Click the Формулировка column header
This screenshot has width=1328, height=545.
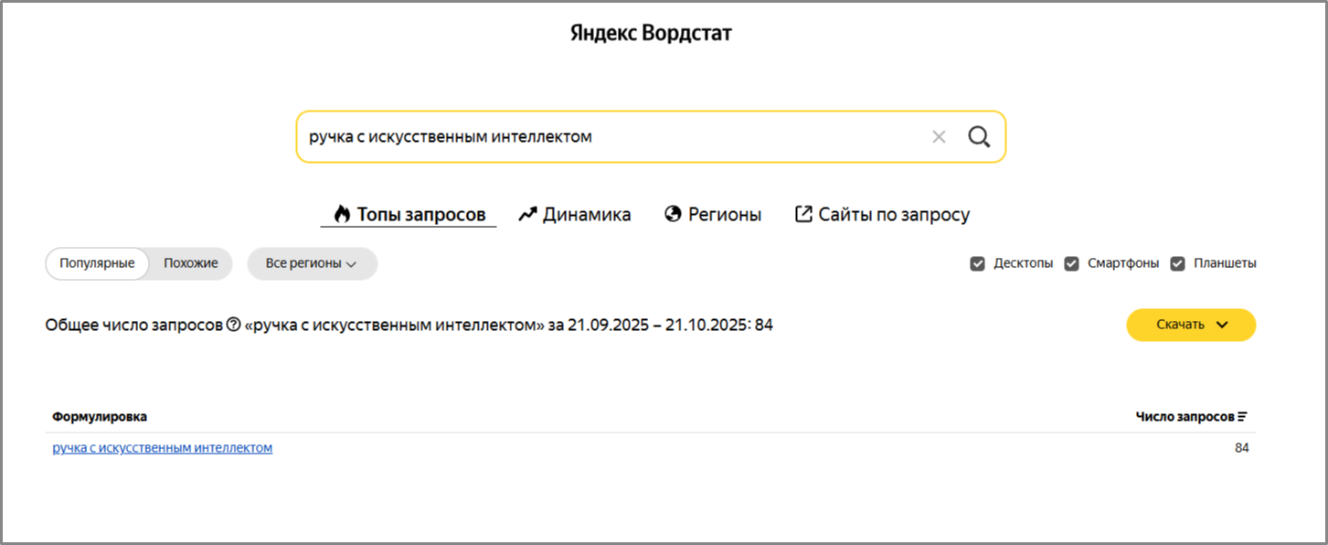100,417
